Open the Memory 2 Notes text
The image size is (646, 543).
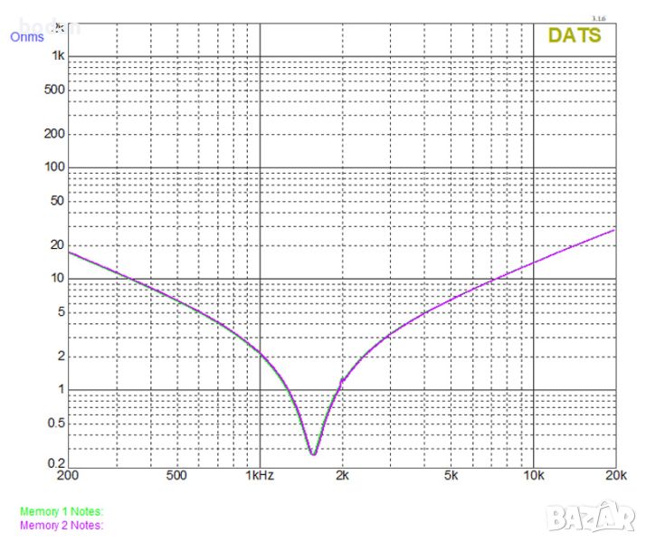(62, 525)
